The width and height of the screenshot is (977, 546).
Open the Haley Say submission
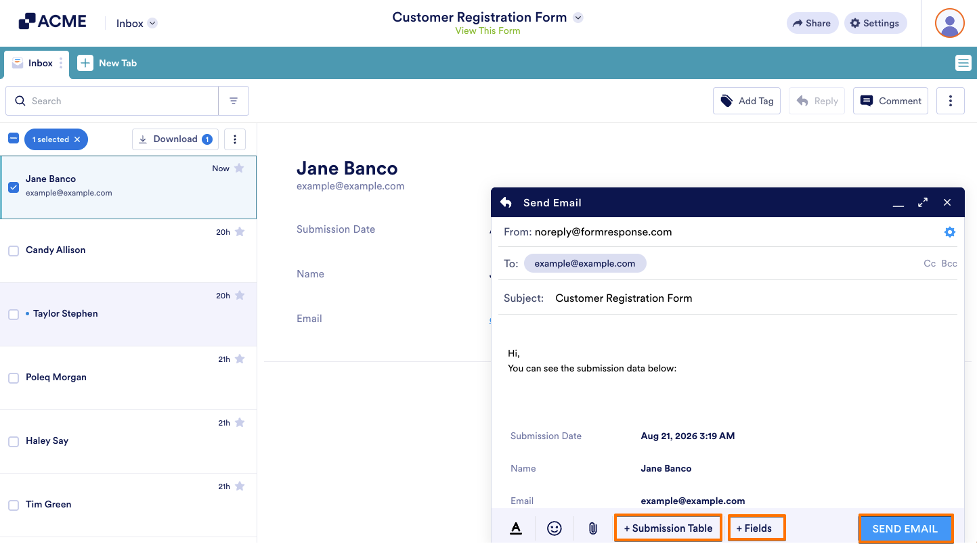coord(128,441)
